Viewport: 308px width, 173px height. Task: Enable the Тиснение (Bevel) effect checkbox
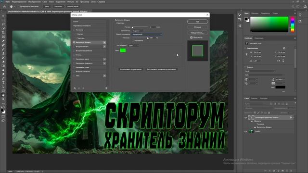pos(74,30)
